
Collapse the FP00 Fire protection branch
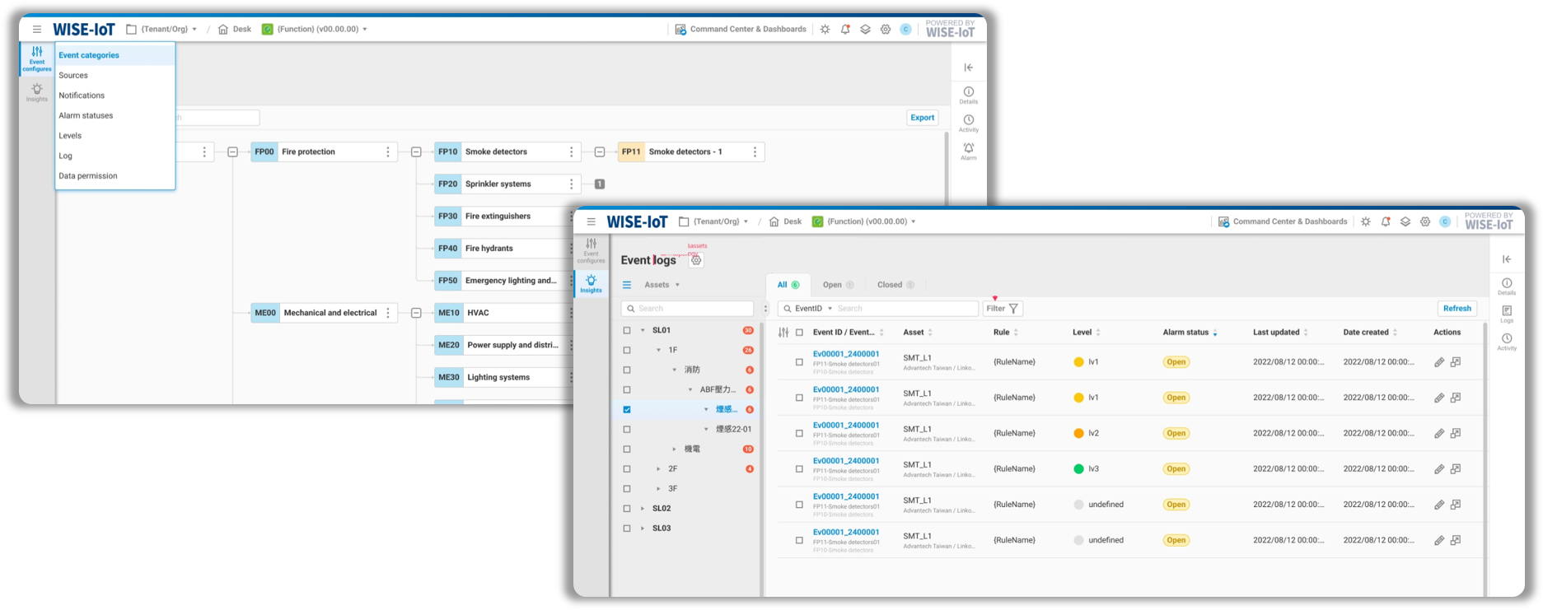pos(416,152)
